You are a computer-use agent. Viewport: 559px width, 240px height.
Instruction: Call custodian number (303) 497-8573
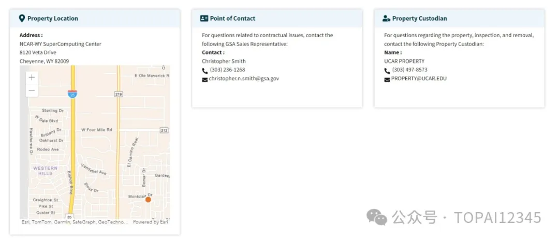pyautogui.click(x=410, y=70)
